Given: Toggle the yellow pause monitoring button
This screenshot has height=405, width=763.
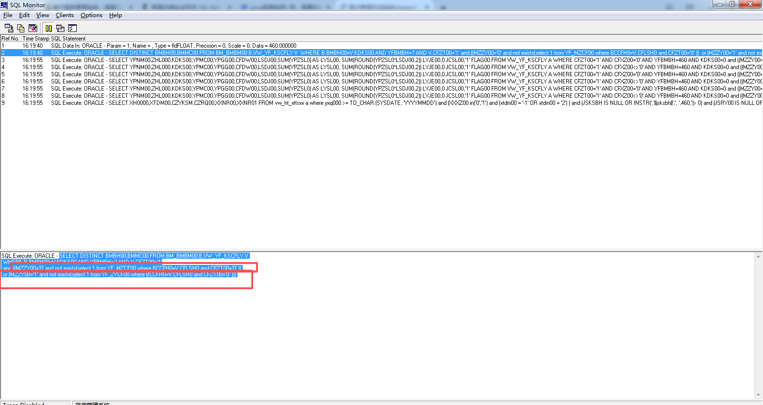Looking at the screenshot, I should 49,28.
